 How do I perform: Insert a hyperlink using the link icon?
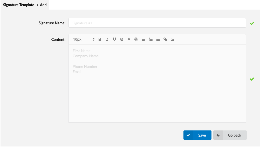click(165, 39)
